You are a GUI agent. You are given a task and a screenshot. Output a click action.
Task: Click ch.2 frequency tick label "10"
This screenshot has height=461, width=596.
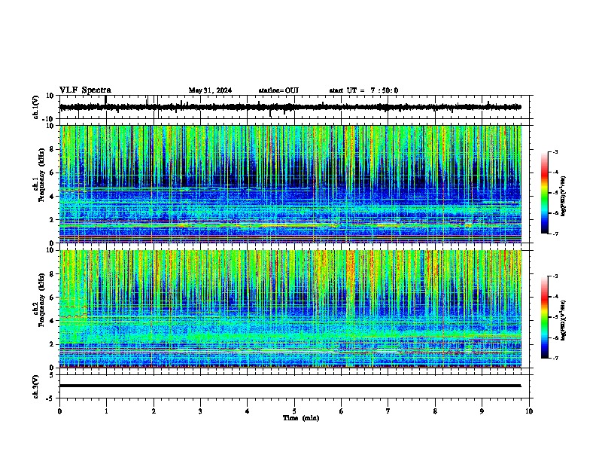pos(50,250)
